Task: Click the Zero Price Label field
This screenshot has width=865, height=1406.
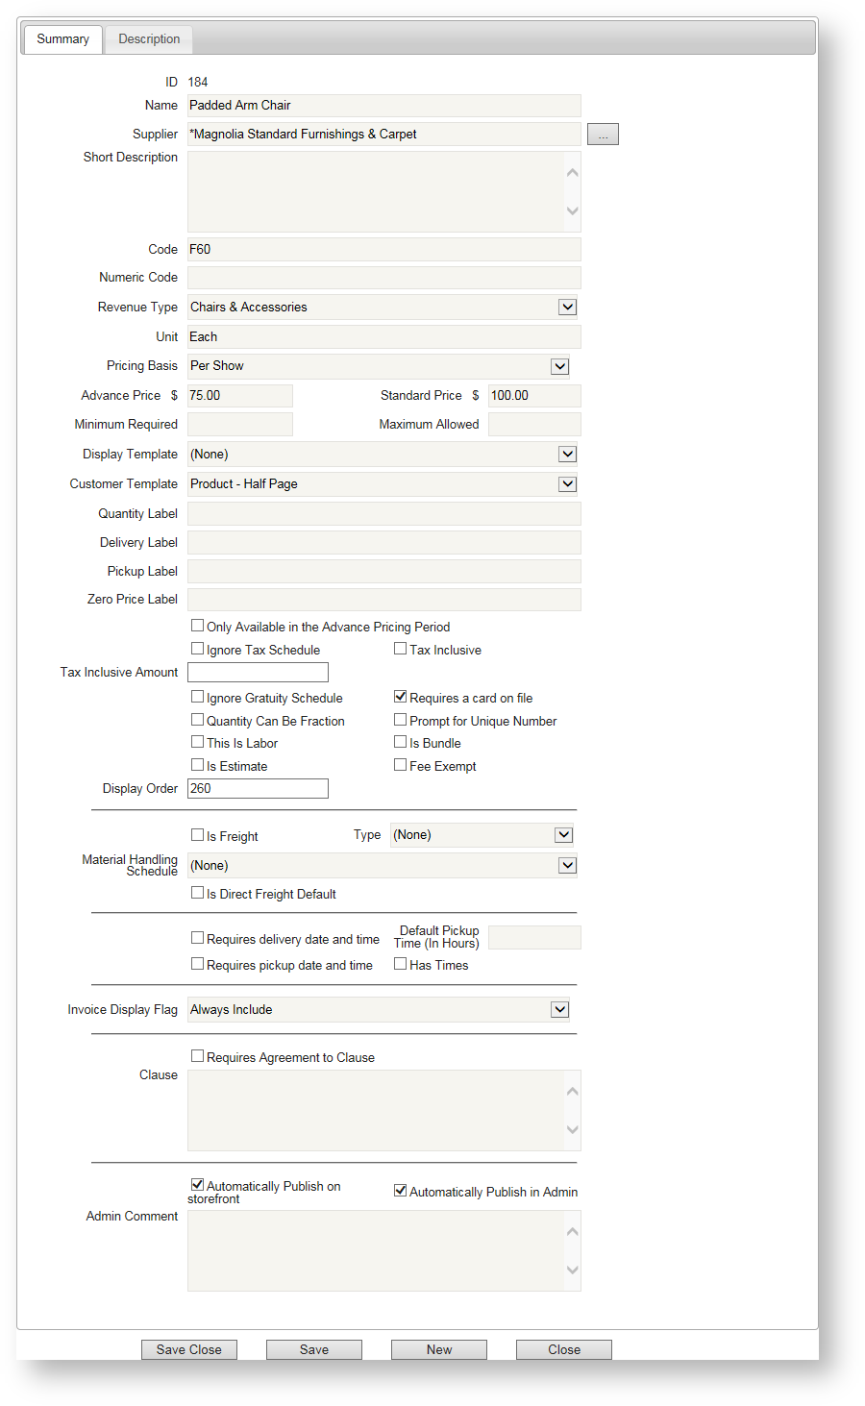Action: click(x=384, y=600)
